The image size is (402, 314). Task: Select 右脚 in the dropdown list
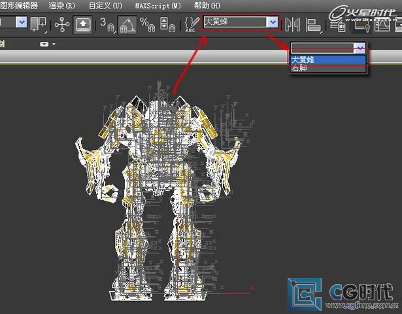(328, 68)
